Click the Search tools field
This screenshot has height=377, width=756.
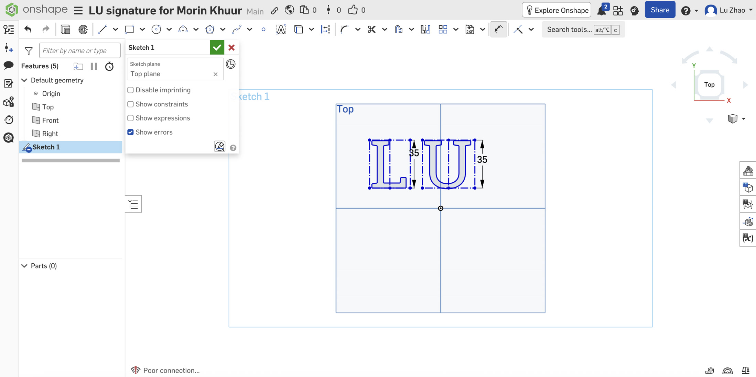pyautogui.click(x=583, y=30)
